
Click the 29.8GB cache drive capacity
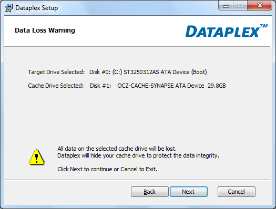(217, 86)
